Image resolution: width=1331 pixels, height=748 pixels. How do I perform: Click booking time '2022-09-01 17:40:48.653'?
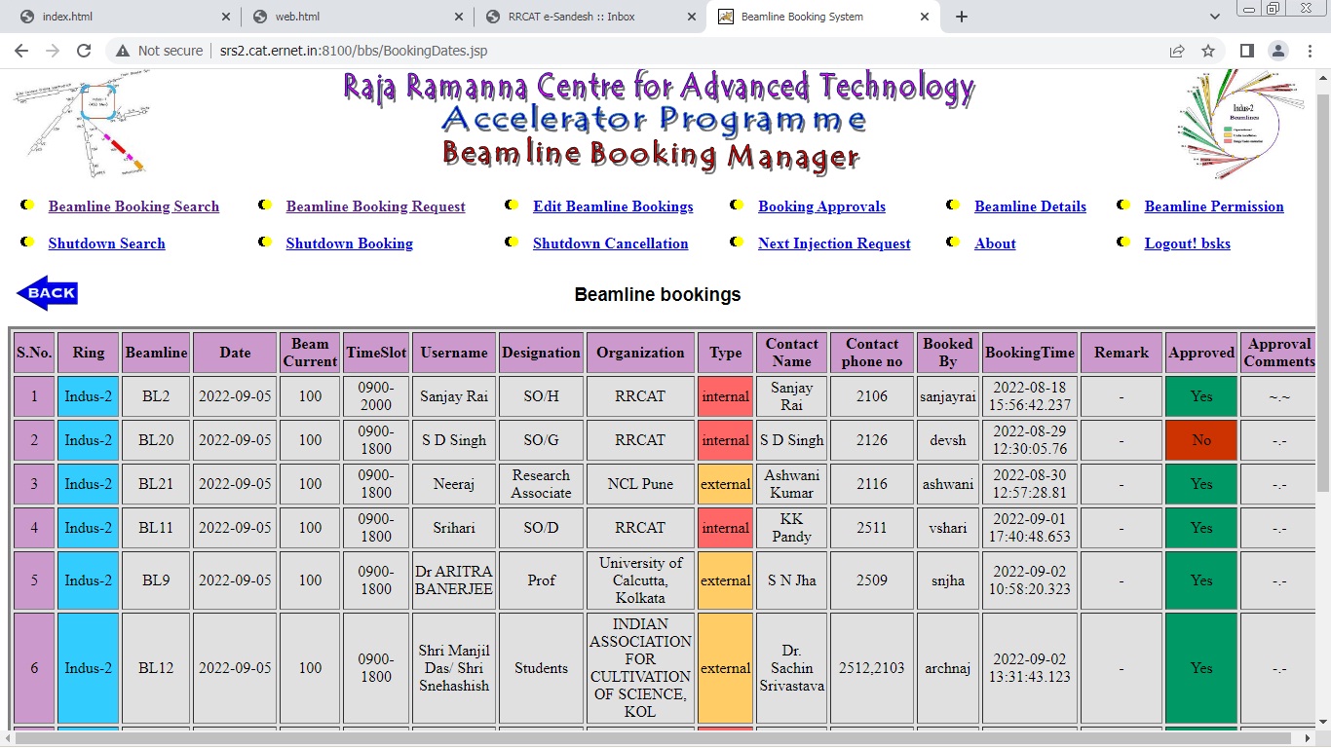[1030, 528]
